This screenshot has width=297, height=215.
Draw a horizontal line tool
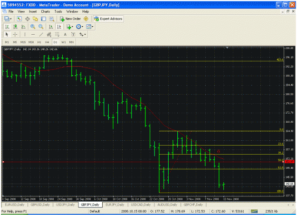coord(33,35)
